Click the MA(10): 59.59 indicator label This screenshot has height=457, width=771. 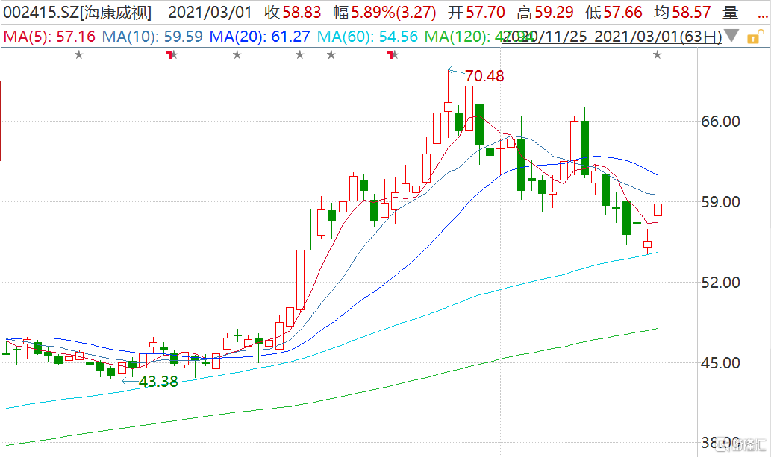[152, 37]
